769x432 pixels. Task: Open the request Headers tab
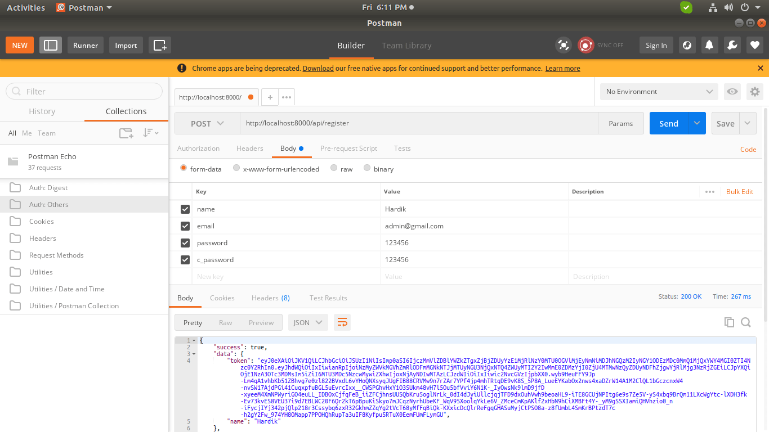coord(249,148)
